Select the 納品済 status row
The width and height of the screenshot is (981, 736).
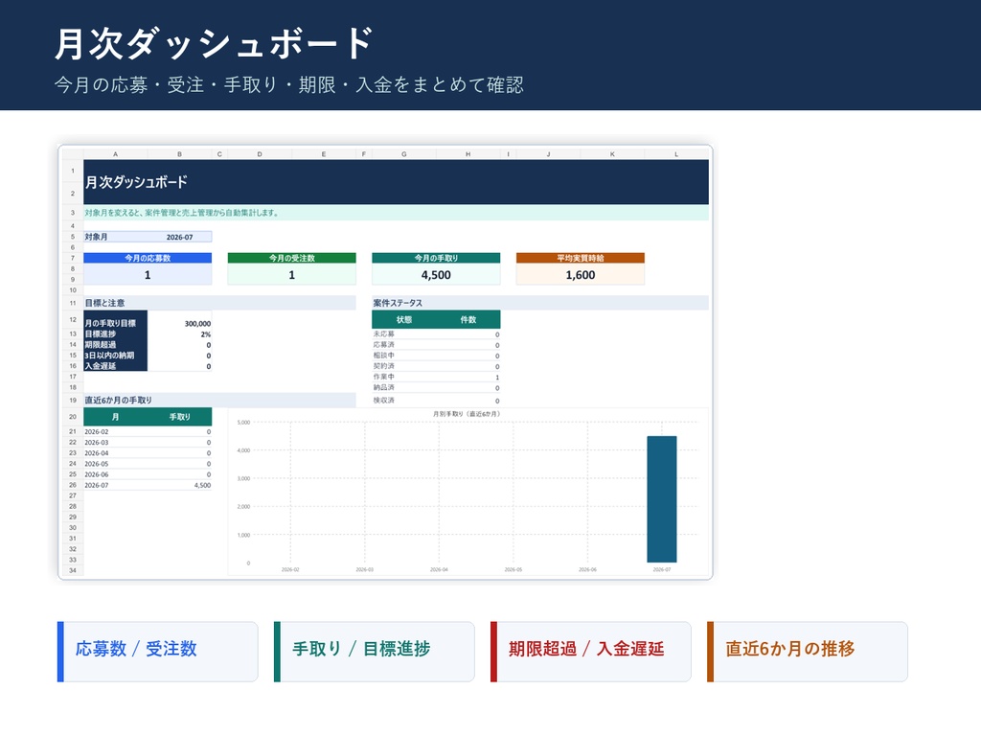[436, 388]
